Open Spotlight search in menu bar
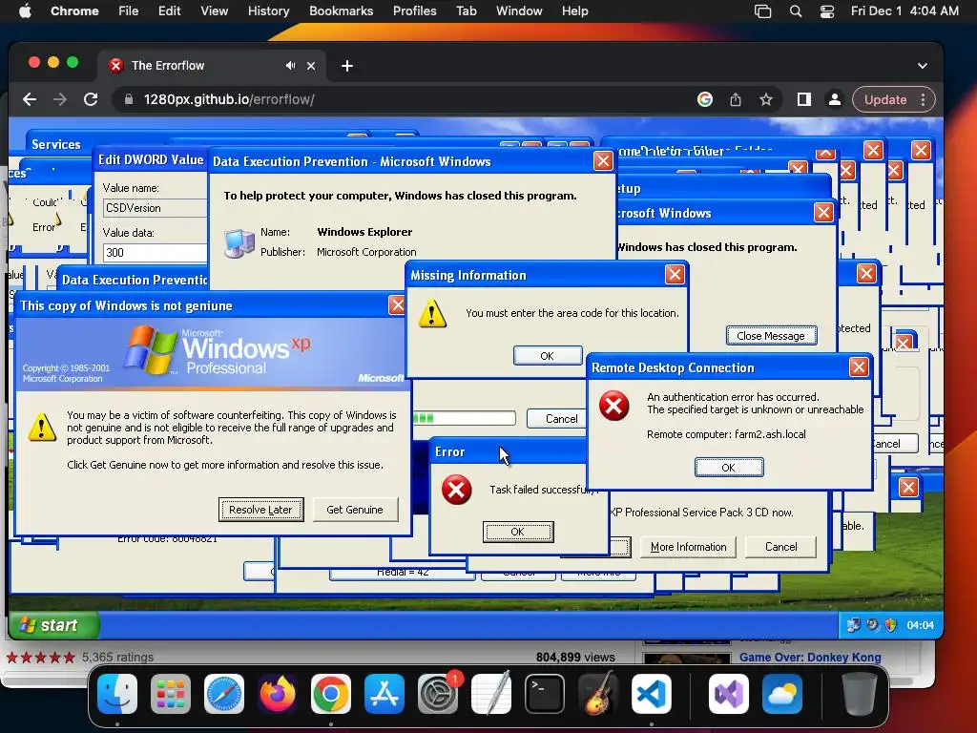The width and height of the screenshot is (977, 733). point(796,11)
